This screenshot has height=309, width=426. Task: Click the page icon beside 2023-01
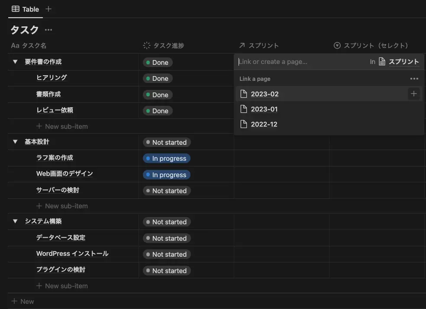coord(244,109)
